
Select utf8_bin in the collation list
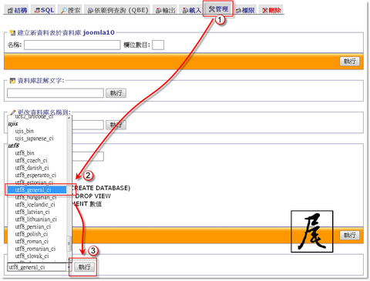[x=37, y=153]
